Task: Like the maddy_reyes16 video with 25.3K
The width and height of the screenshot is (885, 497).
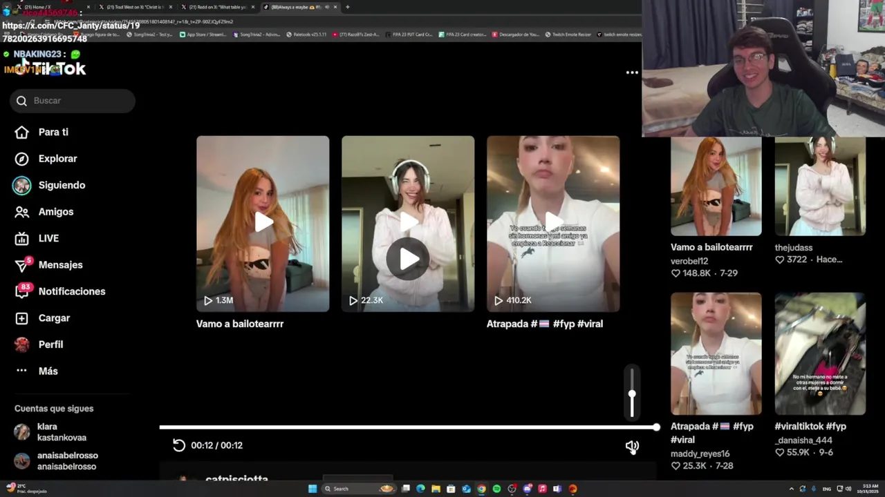Action: tap(676, 466)
